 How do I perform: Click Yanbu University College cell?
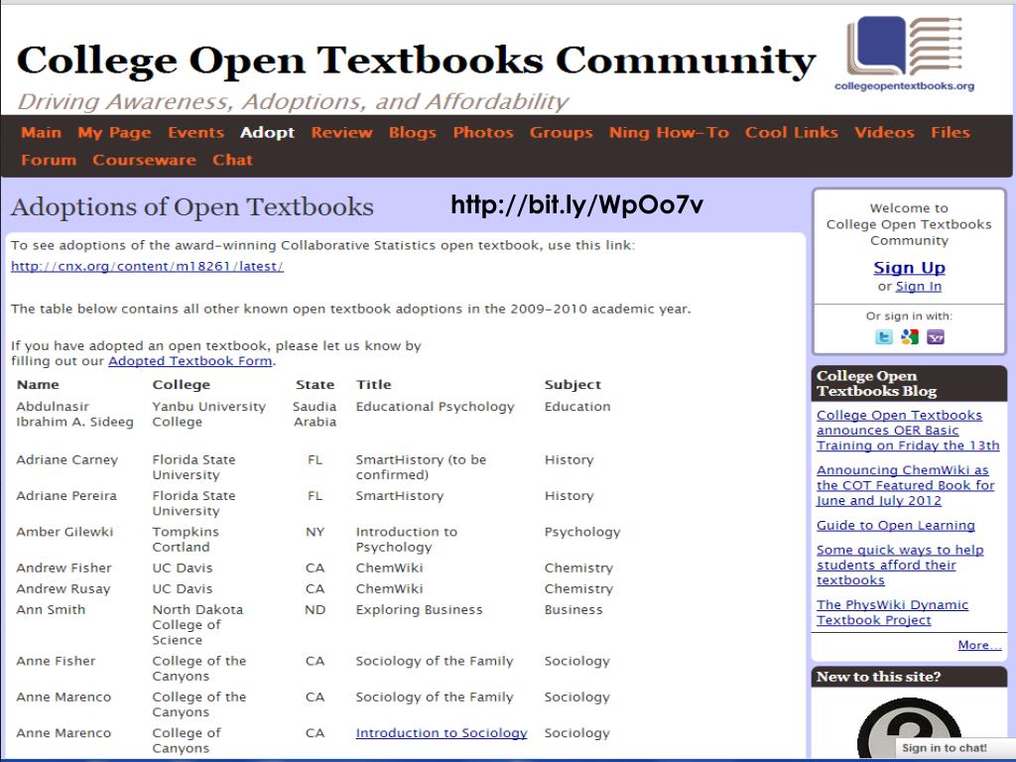pyautogui.click(x=208, y=414)
